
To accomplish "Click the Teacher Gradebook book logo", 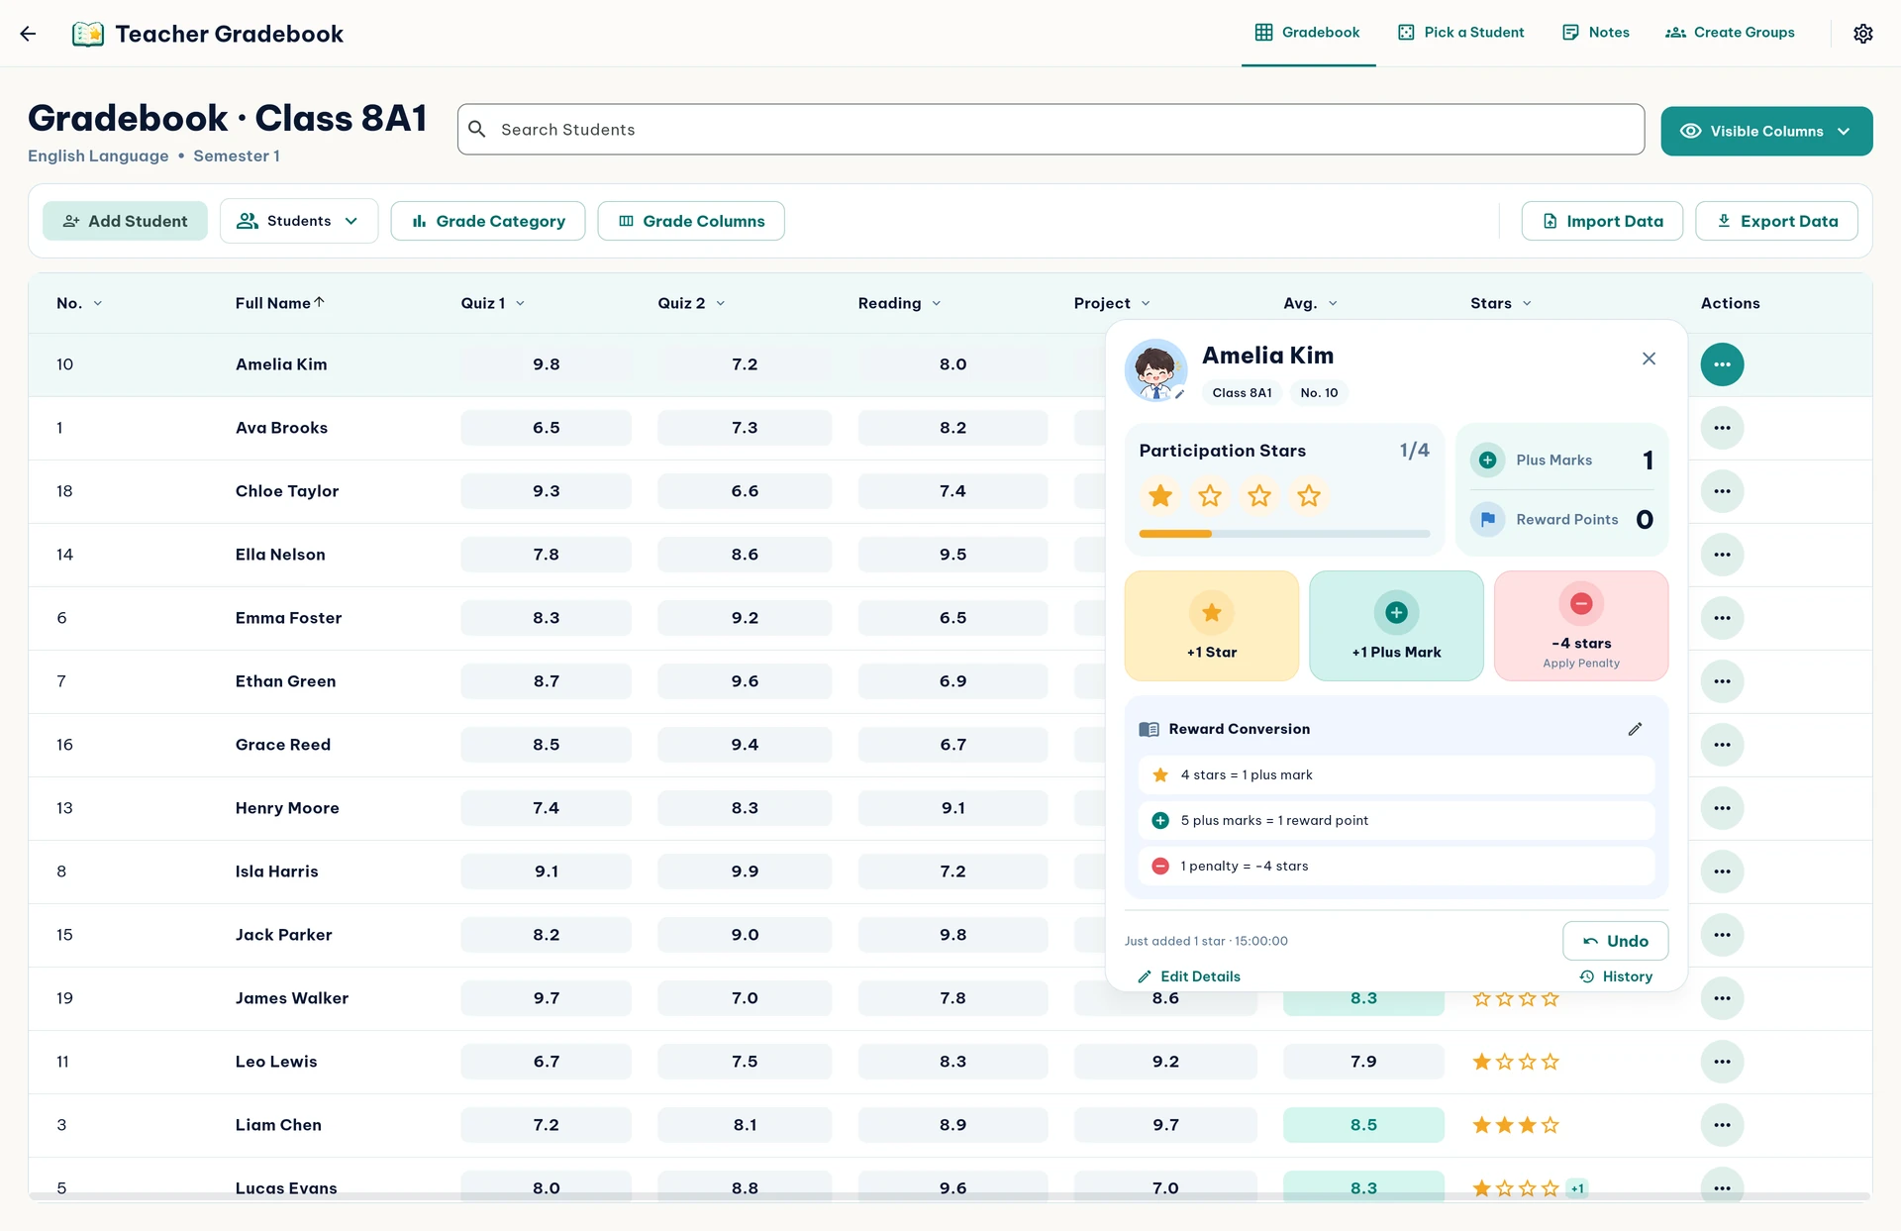I will [88, 34].
